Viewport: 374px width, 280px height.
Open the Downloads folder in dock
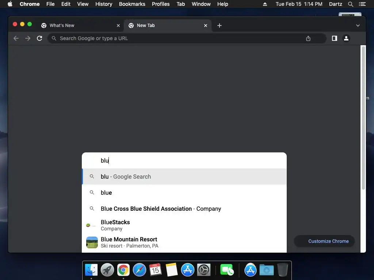pos(266,270)
